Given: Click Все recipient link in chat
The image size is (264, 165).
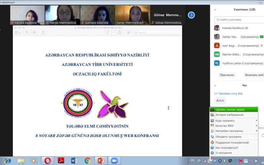Looking at the screenshot, I should (x=240, y=94).
